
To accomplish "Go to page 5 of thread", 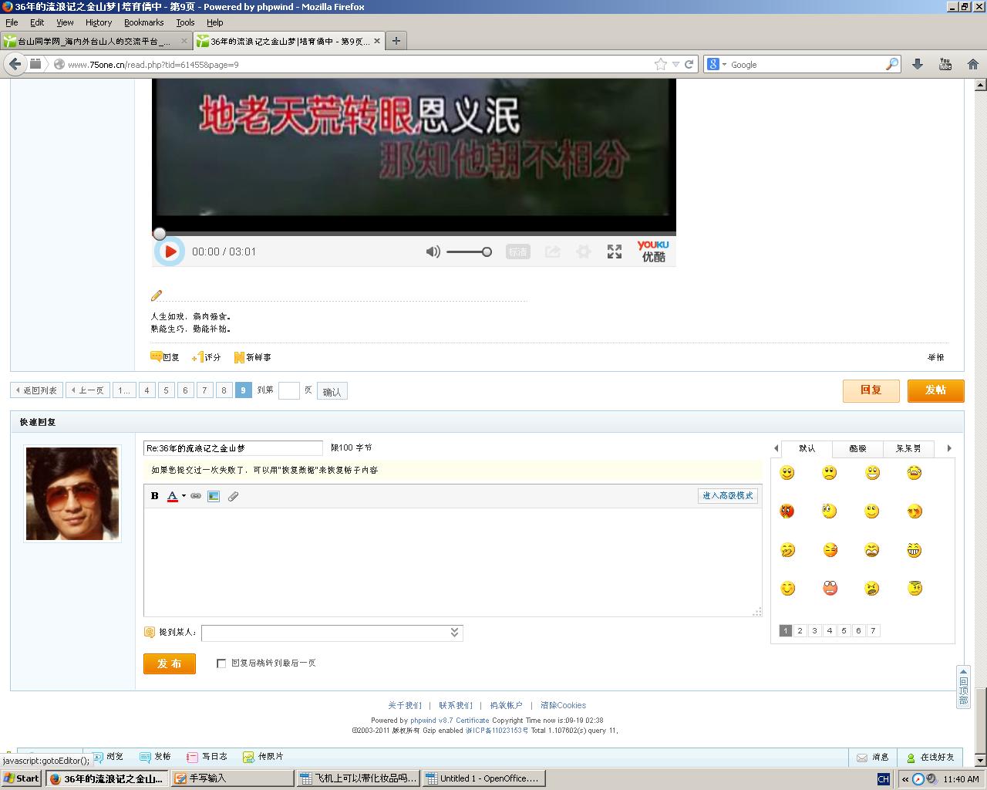I will point(166,390).
